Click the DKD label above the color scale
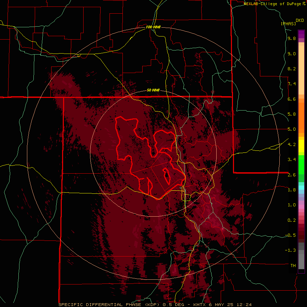Screen dimensions: 307x307 (x=299, y=20)
